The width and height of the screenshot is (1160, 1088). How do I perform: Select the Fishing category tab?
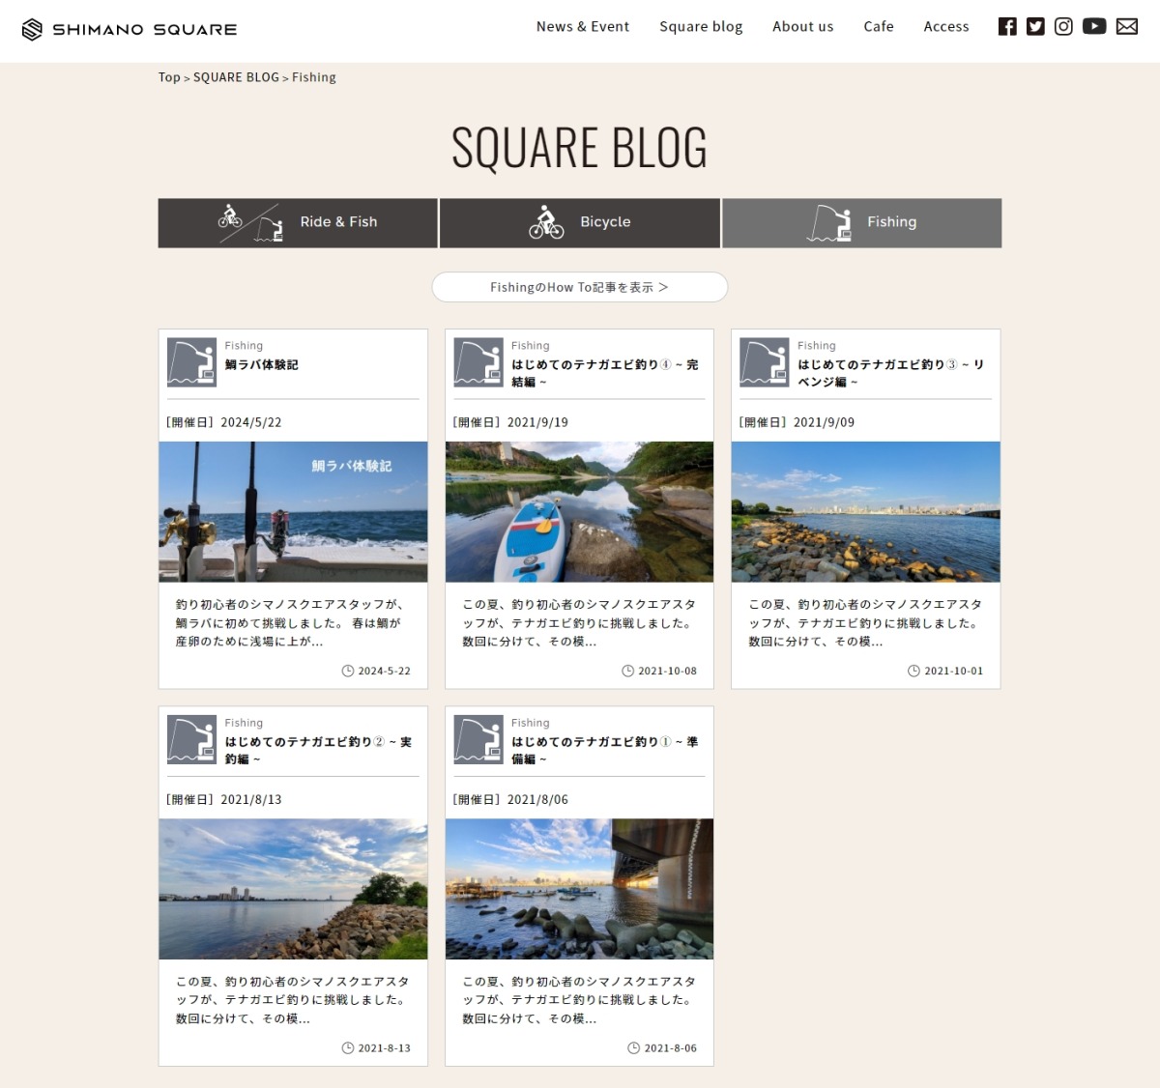tap(861, 223)
